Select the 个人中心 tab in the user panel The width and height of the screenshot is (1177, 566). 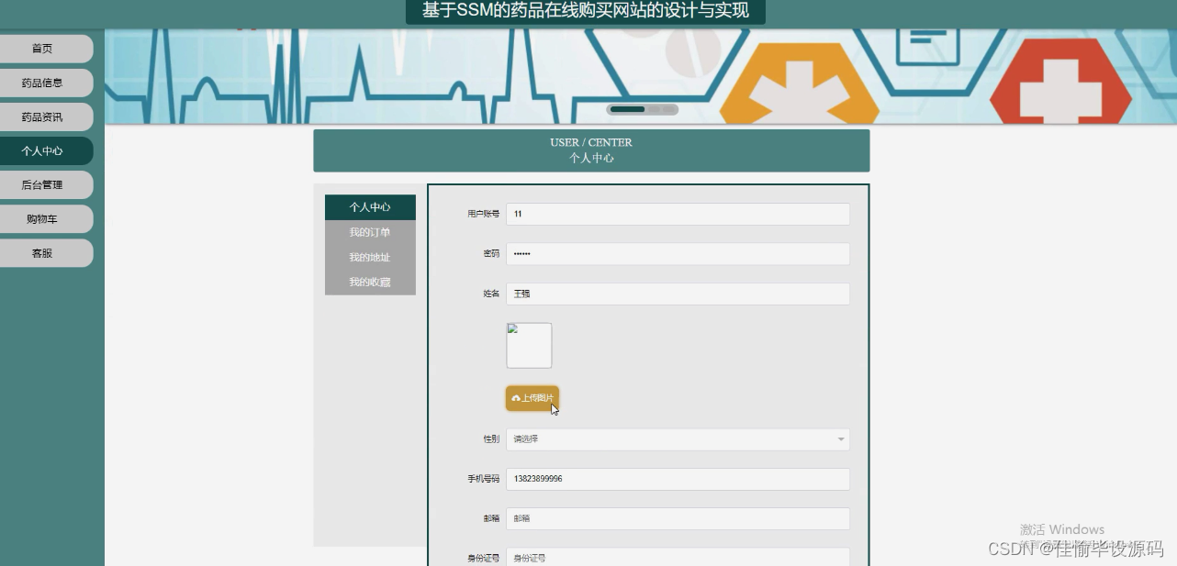point(370,207)
